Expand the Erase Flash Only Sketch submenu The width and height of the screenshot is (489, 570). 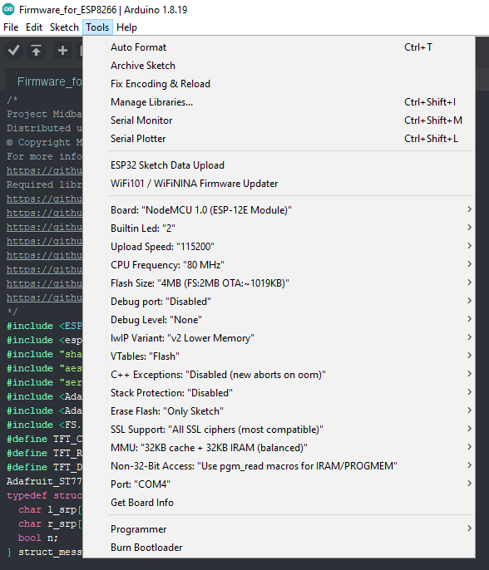click(279, 410)
